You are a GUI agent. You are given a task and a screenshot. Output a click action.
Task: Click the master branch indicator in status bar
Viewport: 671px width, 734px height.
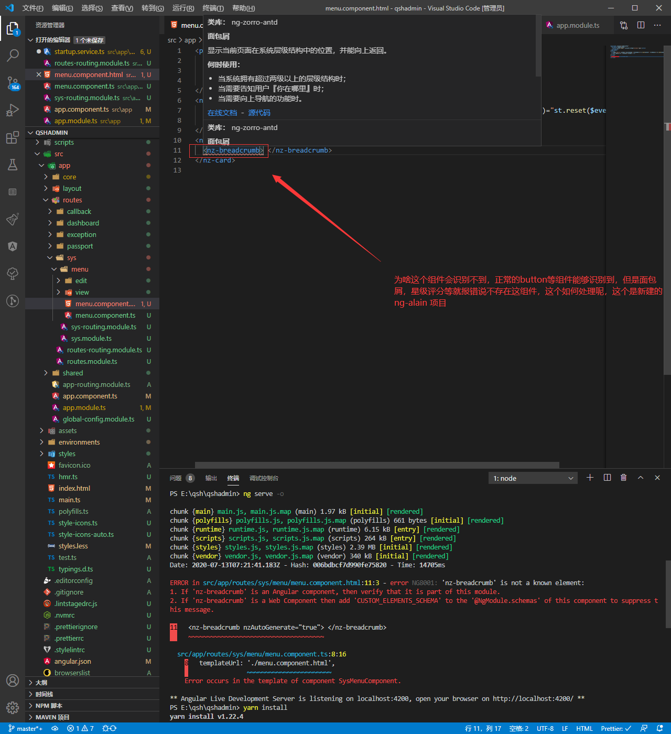pos(25,728)
